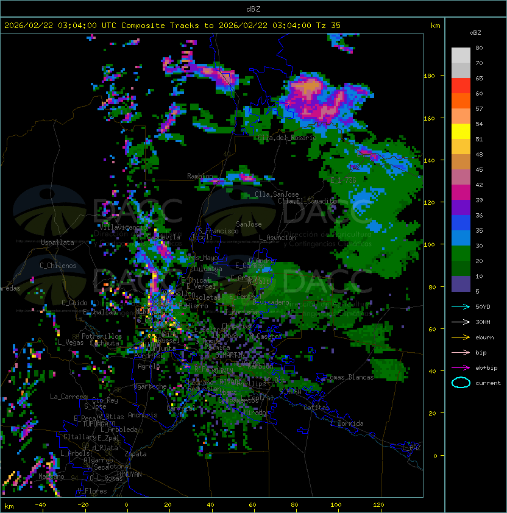Click the 'Ramblon' label in the north

[x=200, y=176]
